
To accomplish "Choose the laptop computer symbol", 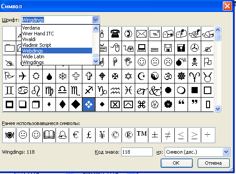I will point(141,48).
